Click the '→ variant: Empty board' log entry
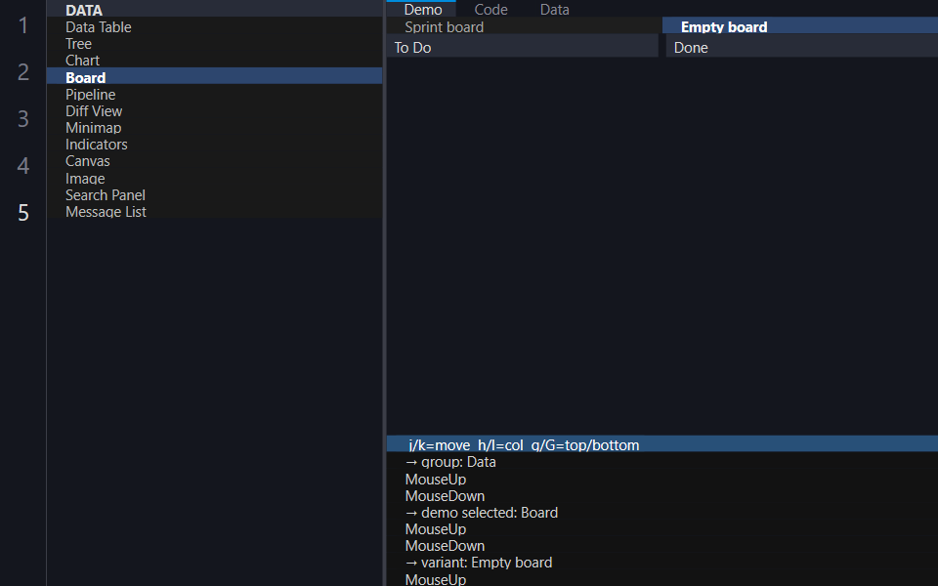 click(662, 563)
